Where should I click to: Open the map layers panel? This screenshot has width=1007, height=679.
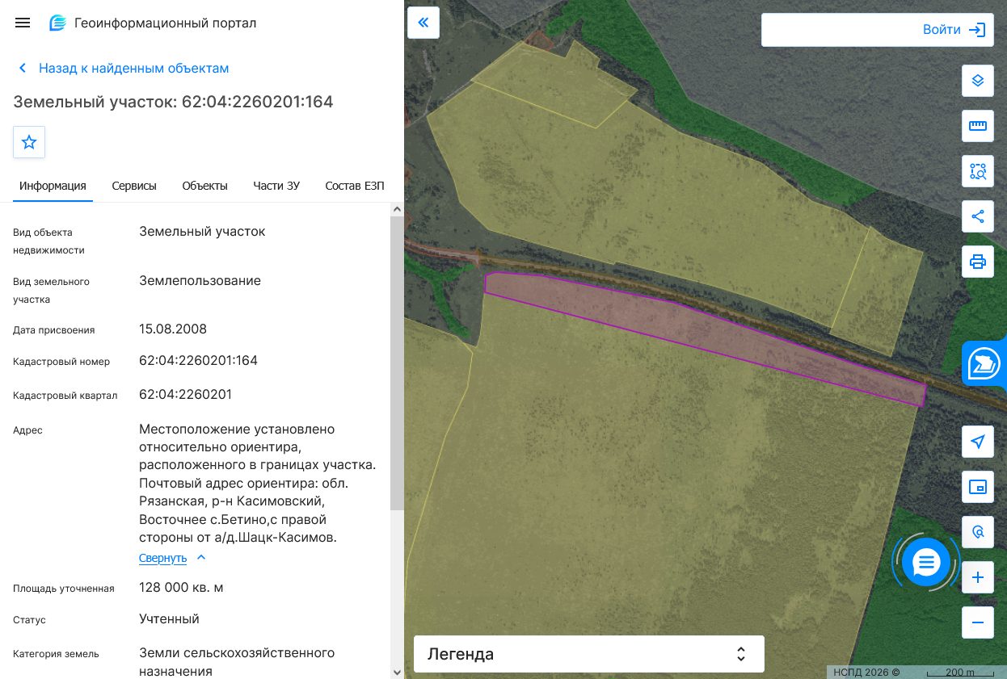[978, 81]
